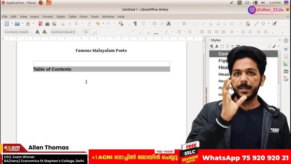
Task: Open the Edit menu
Action: point(13,16)
